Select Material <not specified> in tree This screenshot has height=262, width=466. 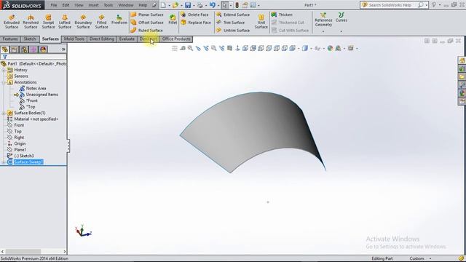point(32,119)
